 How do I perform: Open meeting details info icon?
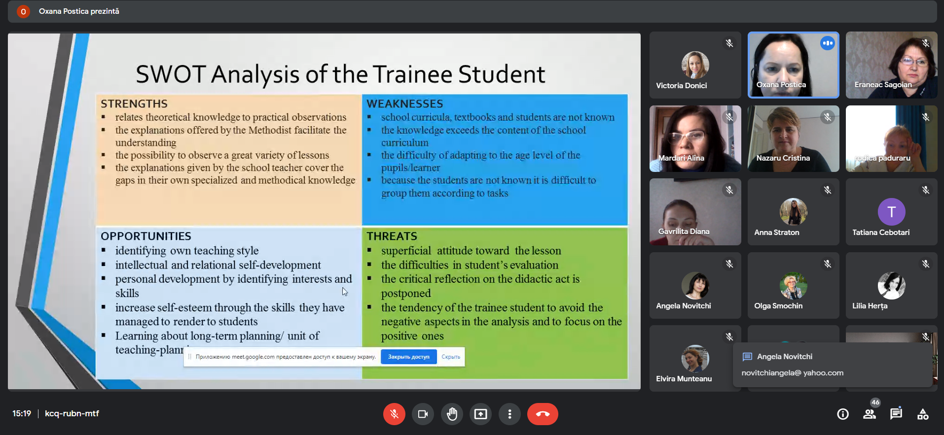(843, 414)
